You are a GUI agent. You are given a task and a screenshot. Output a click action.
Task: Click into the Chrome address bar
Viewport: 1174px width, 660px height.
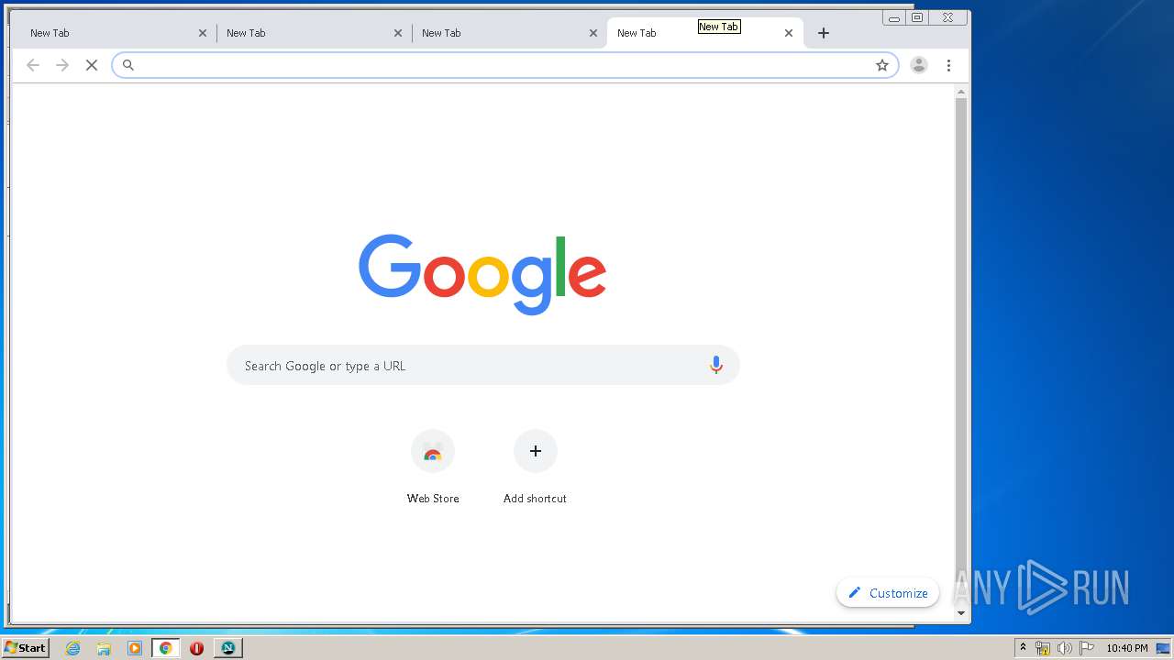pyautogui.click(x=504, y=65)
